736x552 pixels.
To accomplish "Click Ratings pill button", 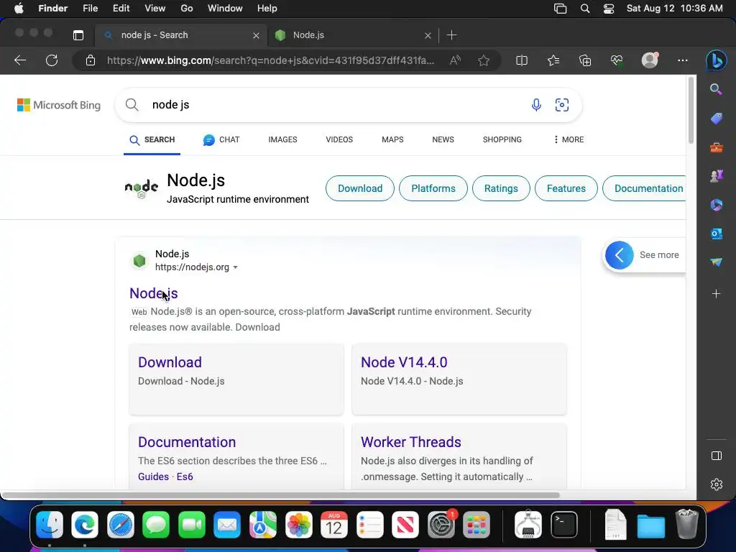I will click(501, 188).
